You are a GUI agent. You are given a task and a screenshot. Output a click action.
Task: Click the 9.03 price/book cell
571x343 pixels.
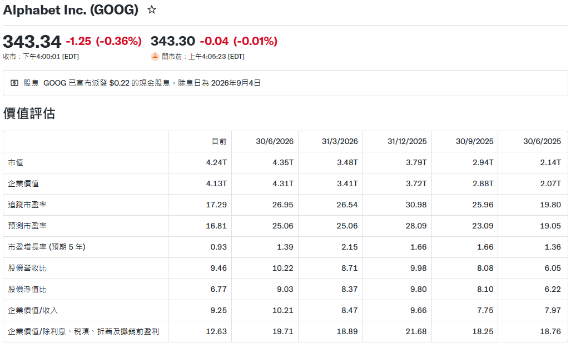point(285,289)
